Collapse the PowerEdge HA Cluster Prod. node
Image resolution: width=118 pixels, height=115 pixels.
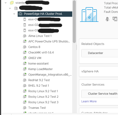tap(14, 14)
